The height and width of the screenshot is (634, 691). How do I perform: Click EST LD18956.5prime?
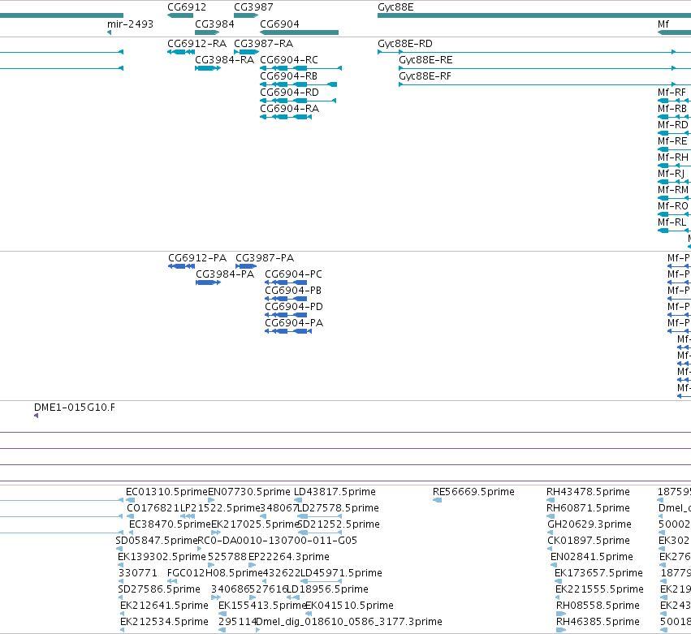pos(327,590)
